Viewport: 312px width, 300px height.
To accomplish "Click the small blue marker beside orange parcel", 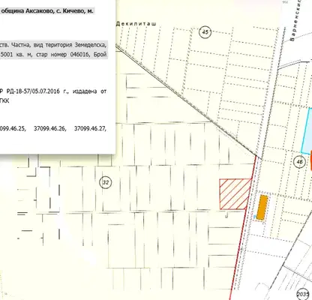I will click(x=255, y=217).
